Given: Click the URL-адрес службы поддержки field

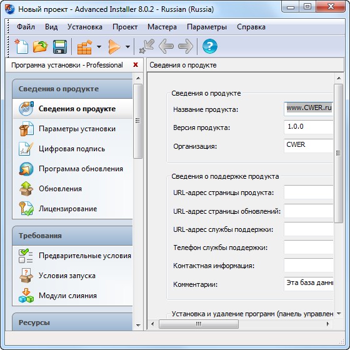Looking at the screenshot, I should [309, 229].
